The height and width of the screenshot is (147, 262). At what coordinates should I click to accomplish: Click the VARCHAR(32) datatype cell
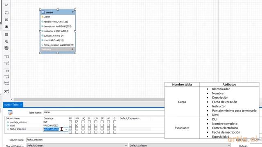tap(51, 125)
